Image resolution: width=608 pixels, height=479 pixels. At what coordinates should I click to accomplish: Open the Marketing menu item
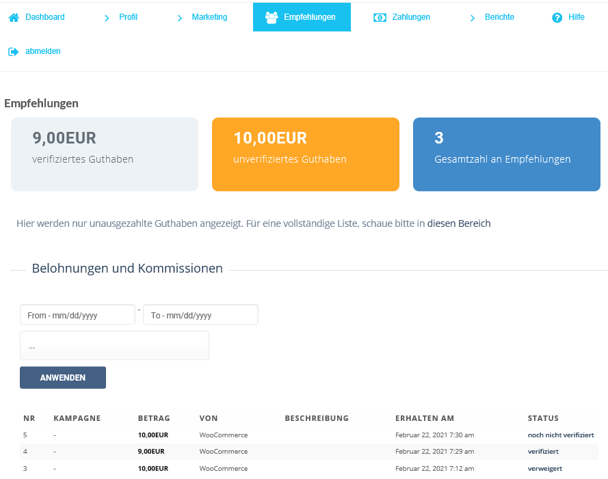pos(209,17)
